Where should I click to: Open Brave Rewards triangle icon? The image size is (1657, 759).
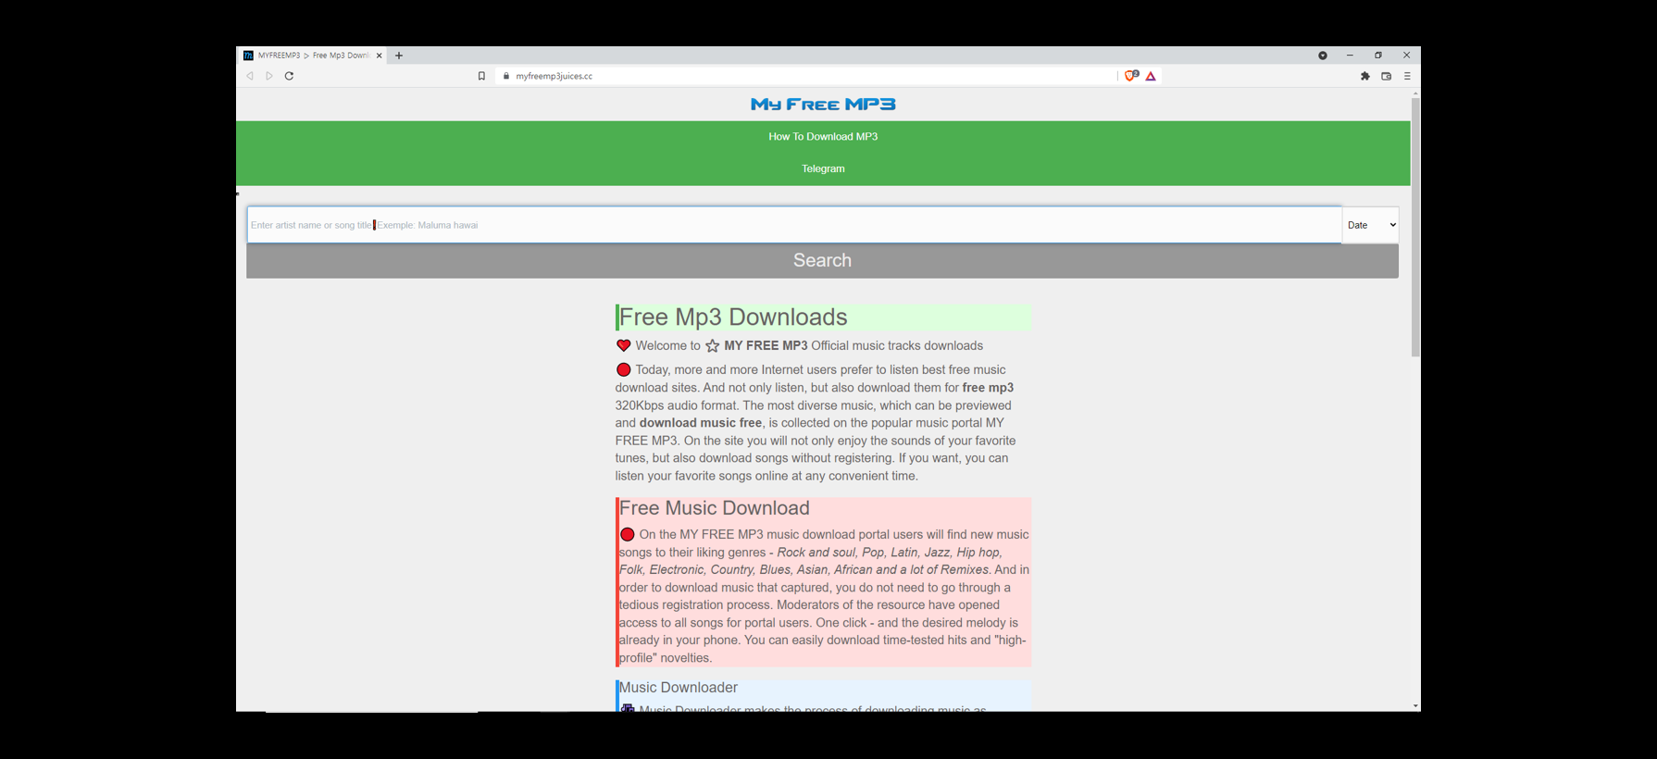[1151, 76]
